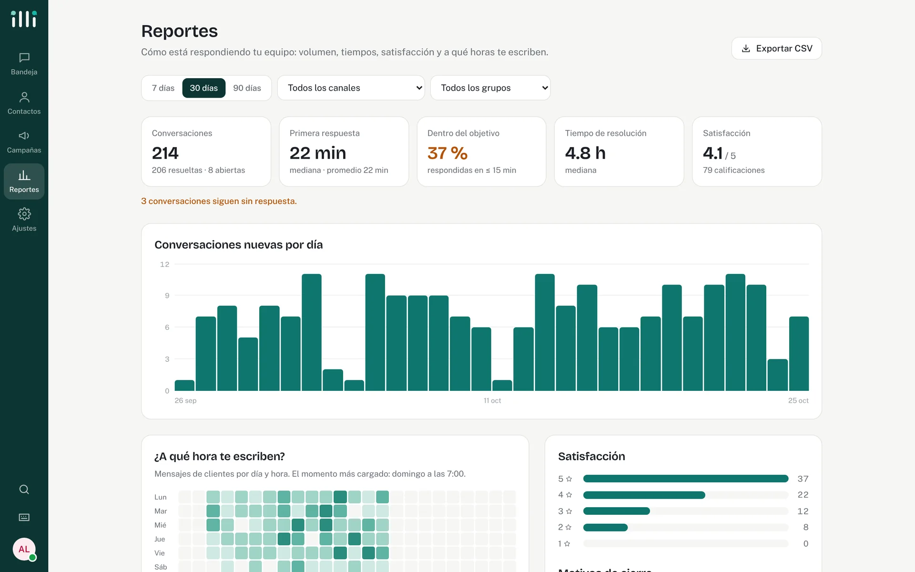Click the 37 % Dentro del objetivo value
915x572 pixels.
click(x=447, y=153)
